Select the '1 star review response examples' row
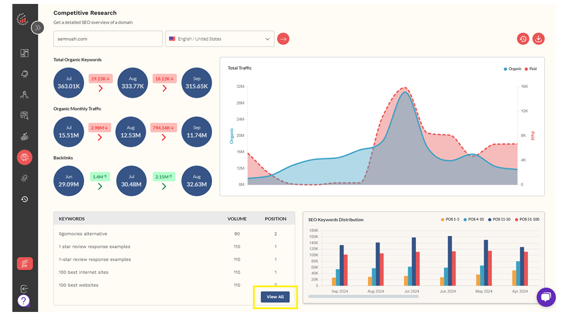This screenshot has height=317, width=565. click(x=174, y=247)
